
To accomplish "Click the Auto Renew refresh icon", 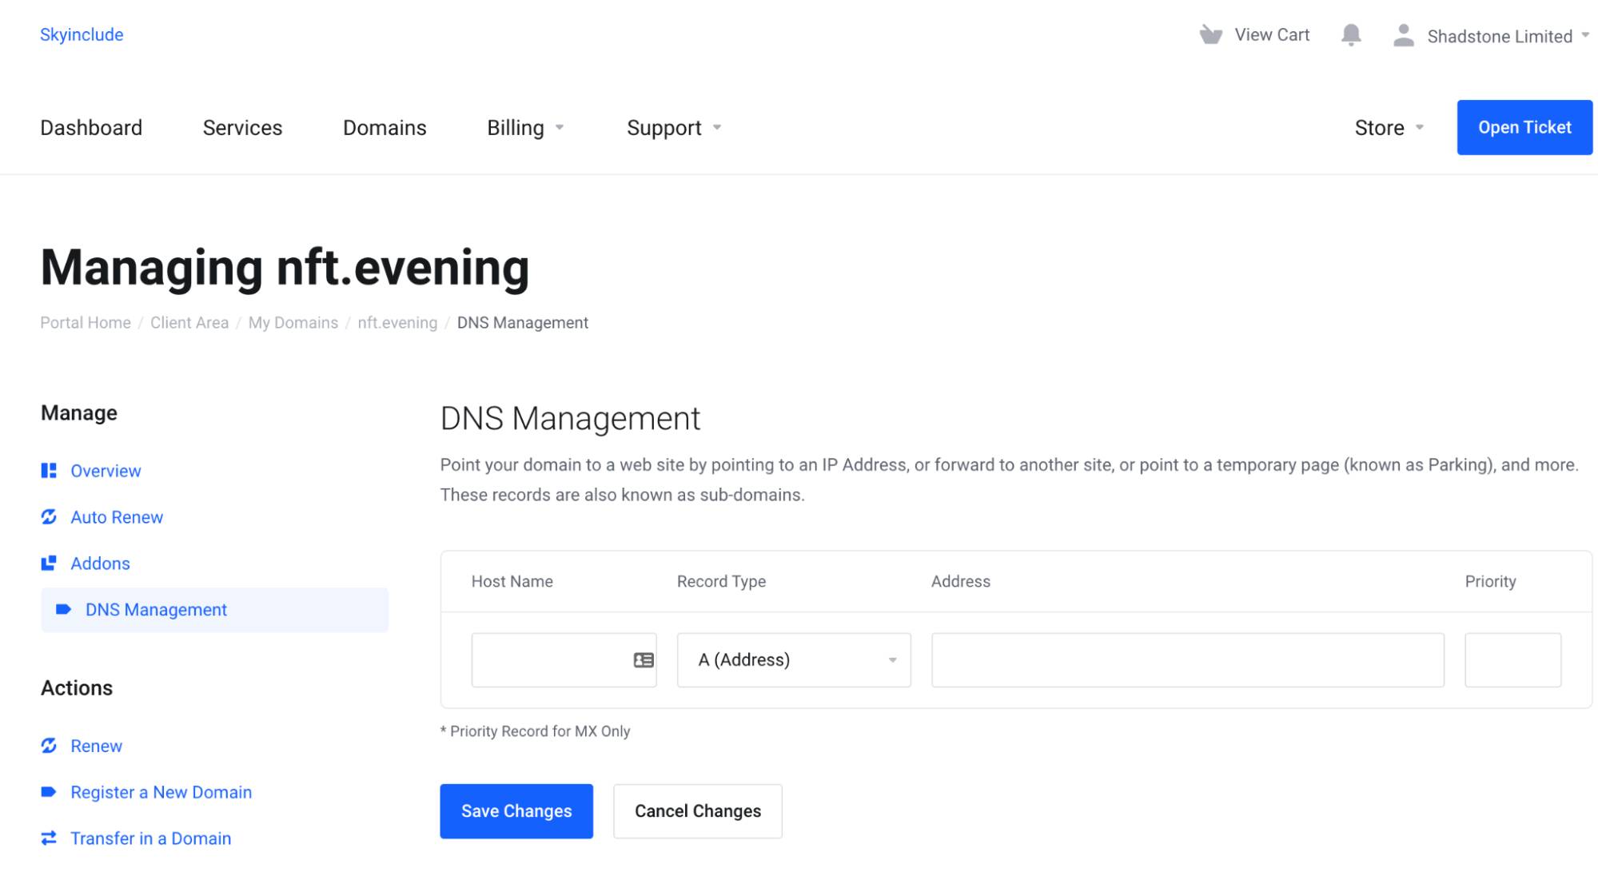I will (x=49, y=517).
